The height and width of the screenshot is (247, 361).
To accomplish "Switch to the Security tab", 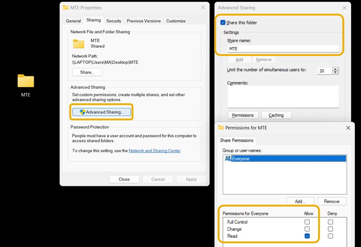I will [x=114, y=21].
